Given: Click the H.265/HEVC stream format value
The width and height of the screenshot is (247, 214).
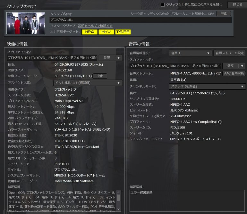Looking at the screenshot, I should coord(64,95).
